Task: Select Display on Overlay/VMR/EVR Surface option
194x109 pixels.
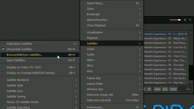Action: pos(40,73)
